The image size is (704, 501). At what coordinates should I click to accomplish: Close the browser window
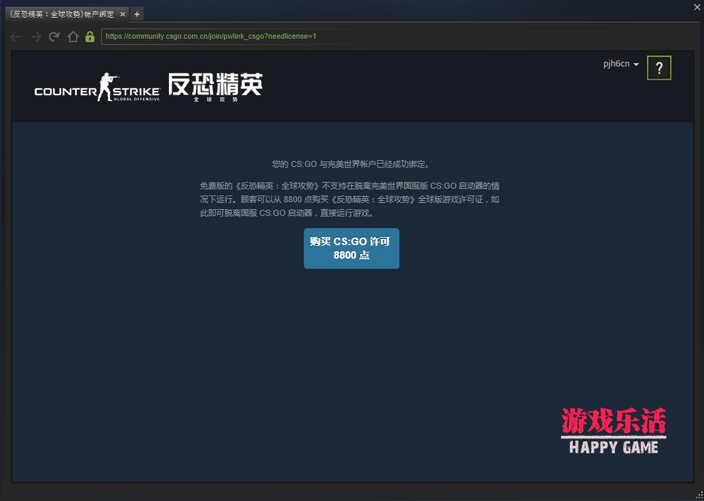point(697,7)
